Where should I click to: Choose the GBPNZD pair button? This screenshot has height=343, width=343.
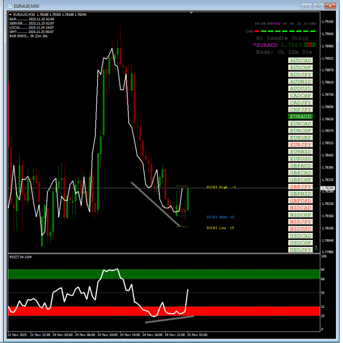point(300,194)
